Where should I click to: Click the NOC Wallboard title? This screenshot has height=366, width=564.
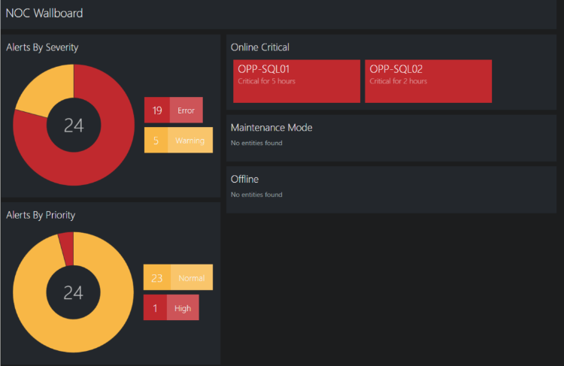(44, 14)
